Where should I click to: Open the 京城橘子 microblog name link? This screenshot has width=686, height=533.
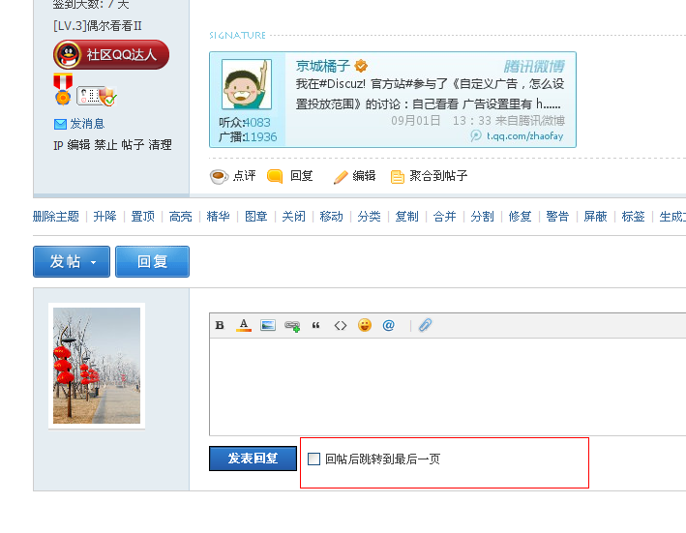tap(323, 66)
